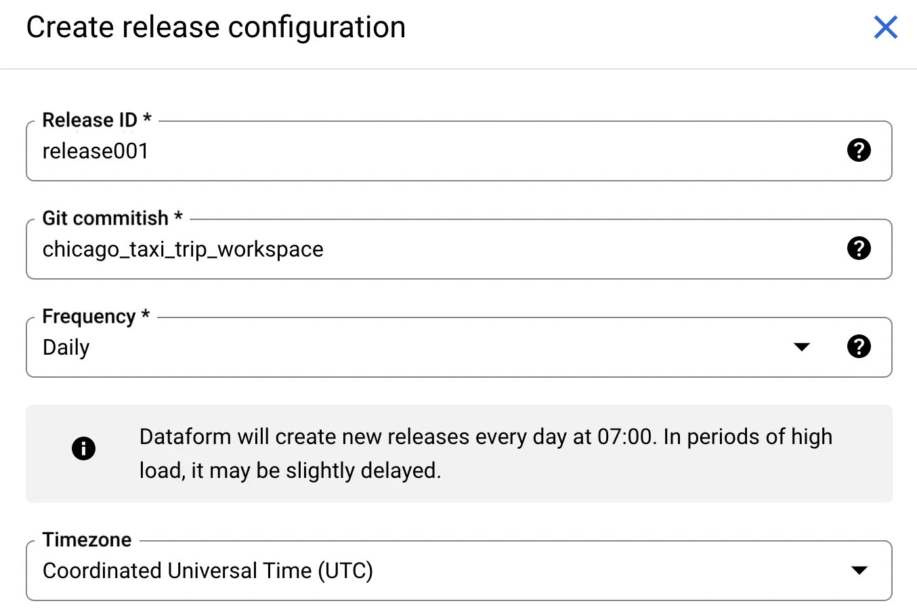
Task: Click the info icon in the notice banner
Action: click(x=83, y=448)
